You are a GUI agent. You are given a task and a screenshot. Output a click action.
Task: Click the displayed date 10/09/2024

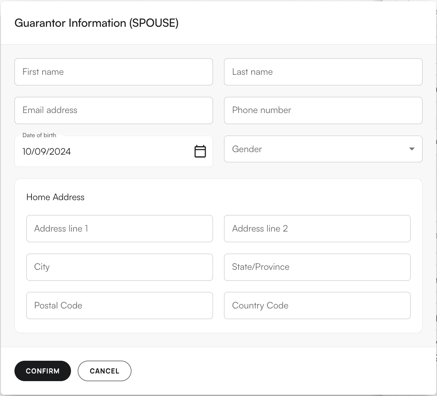47,151
